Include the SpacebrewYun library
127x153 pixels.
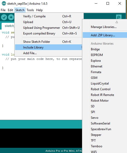pyautogui.click(x=105, y=129)
